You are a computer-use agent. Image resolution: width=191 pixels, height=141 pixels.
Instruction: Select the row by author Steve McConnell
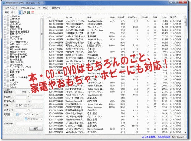pos(115,129)
